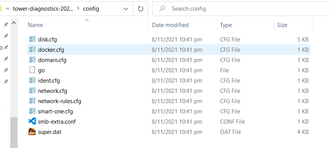The height and width of the screenshot is (148, 330).
Task: Select the ident.cfg file name
Action: pyautogui.click(x=49, y=81)
